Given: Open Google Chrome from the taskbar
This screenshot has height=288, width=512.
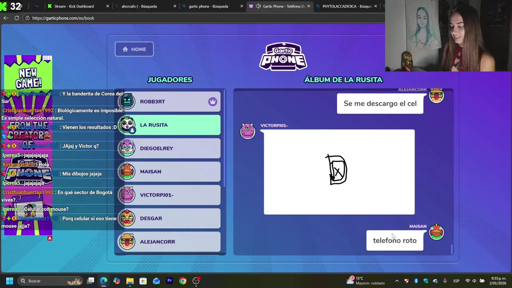Looking at the screenshot, I should [x=182, y=281].
